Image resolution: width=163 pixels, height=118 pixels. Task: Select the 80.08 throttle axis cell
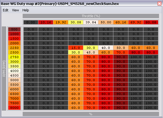coord(151,22)
